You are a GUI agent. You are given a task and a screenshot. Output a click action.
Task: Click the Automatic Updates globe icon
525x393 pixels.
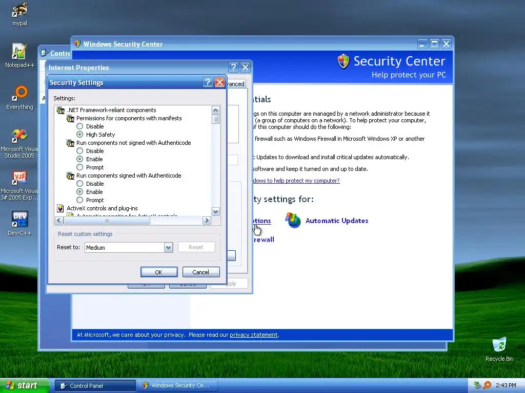pos(293,220)
